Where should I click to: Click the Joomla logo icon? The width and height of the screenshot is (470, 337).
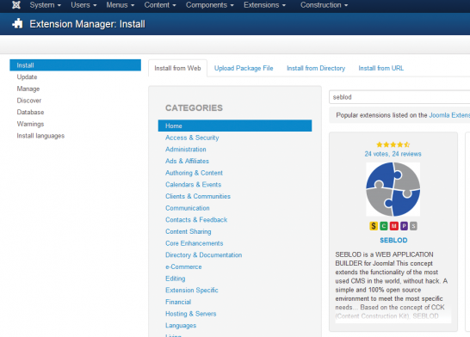pyautogui.click(x=16, y=5)
